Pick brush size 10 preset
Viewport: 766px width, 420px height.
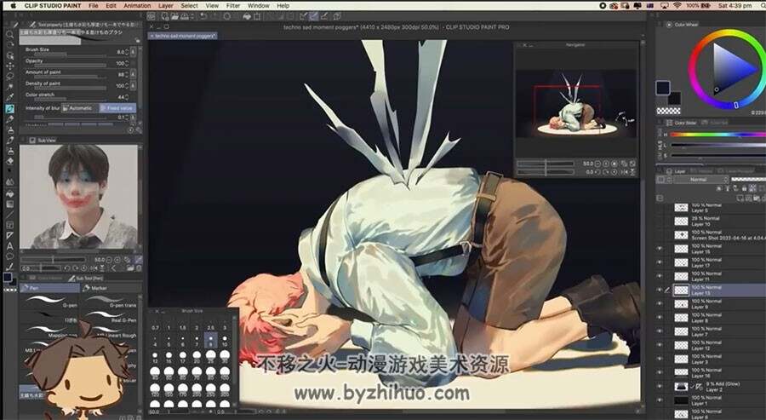point(225,341)
